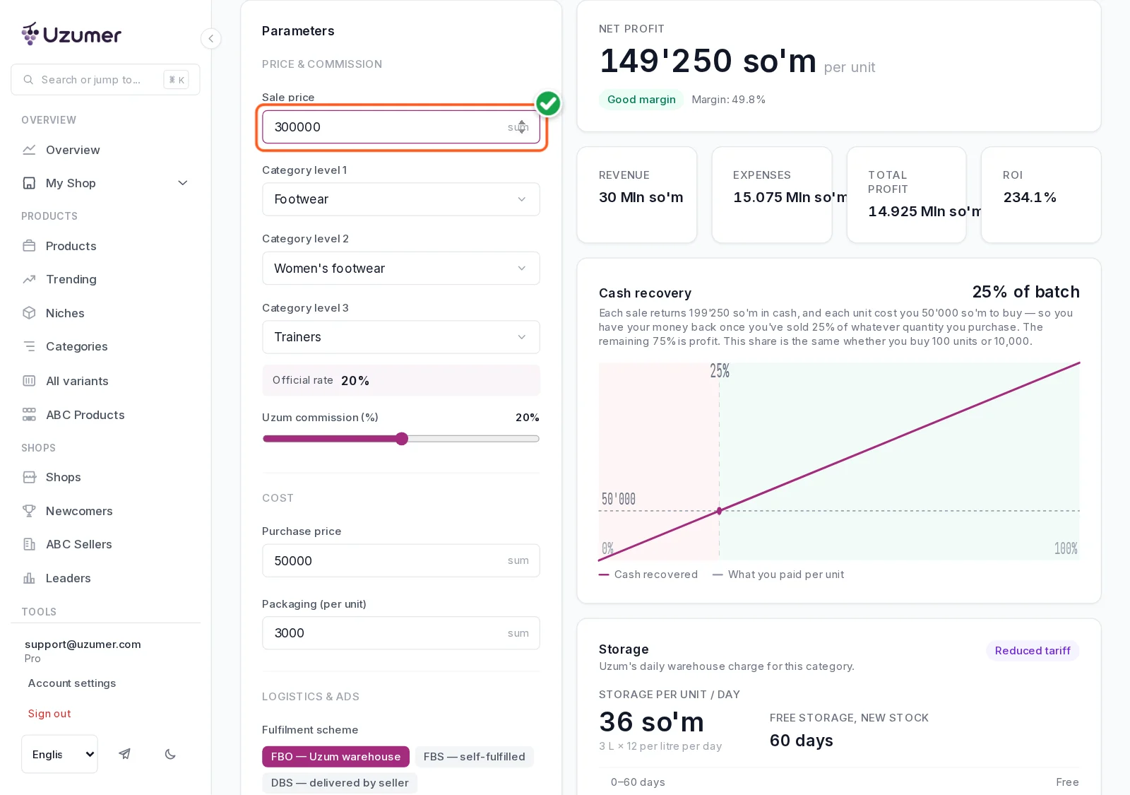Click the Good margin badge
The image size is (1130, 795).
[641, 100]
